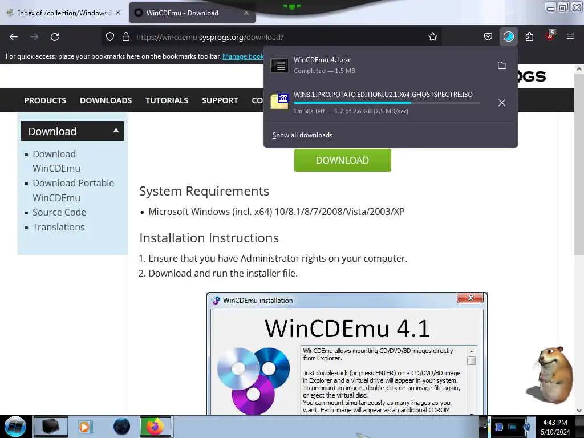Show WinCDEmu-4.1.exe in folder
Screen dimensions: 584x438
pyautogui.click(x=502, y=66)
